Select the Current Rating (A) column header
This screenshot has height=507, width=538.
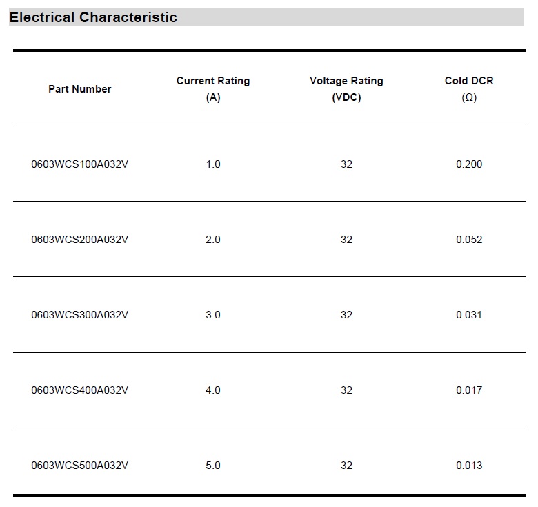[x=213, y=89]
